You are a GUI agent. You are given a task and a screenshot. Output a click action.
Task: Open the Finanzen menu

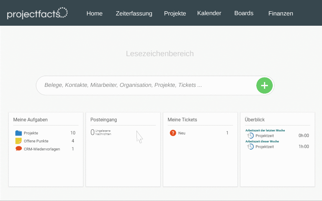pyautogui.click(x=280, y=13)
